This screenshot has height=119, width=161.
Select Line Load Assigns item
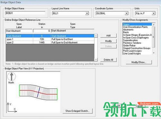tap(132, 54)
